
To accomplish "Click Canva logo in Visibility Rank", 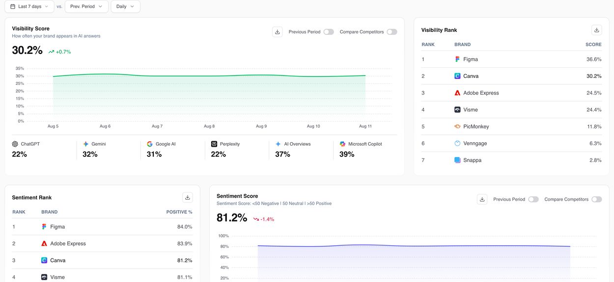I will [x=457, y=76].
